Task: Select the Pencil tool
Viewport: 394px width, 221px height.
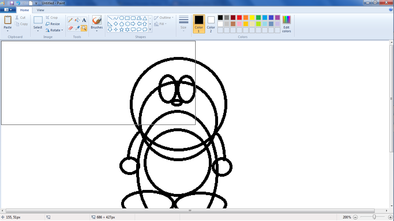Action: pos(70,20)
